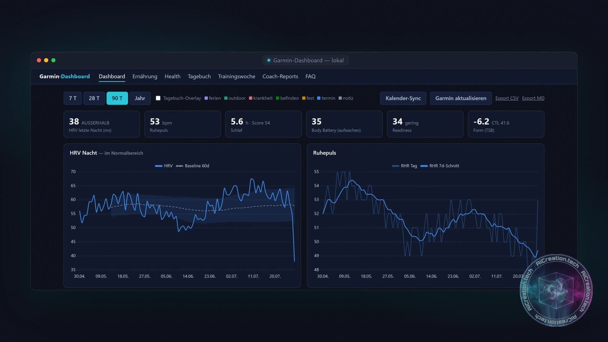The image size is (608, 342).
Task: Select the 7 T time range
Action: click(x=73, y=98)
